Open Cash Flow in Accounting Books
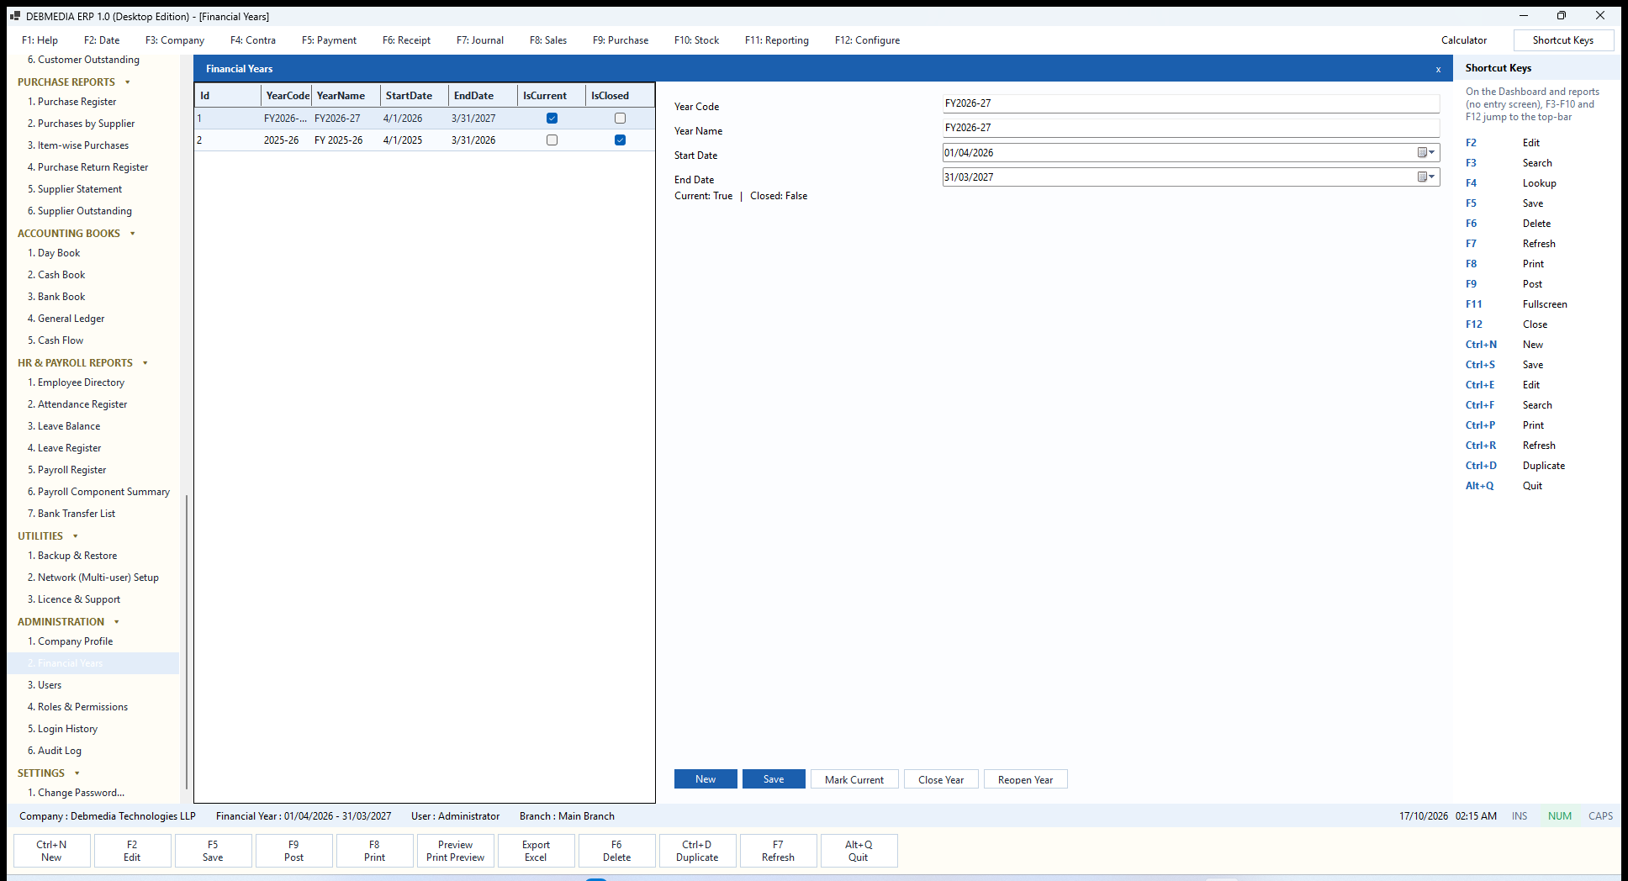Screen dimensions: 1628x881 [55, 340]
